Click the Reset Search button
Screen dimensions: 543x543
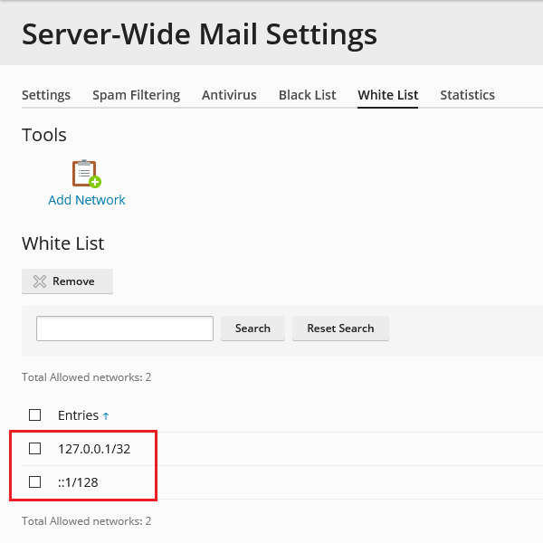click(340, 329)
